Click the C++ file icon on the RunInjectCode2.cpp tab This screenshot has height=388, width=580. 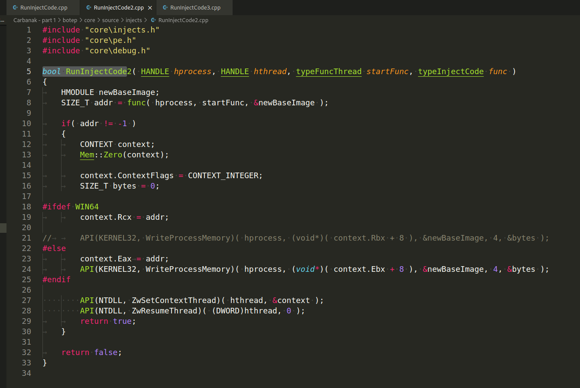(x=89, y=8)
